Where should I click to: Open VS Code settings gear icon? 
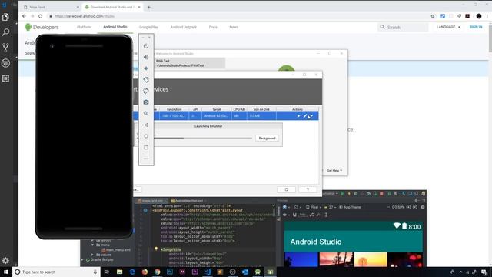pos(5,260)
